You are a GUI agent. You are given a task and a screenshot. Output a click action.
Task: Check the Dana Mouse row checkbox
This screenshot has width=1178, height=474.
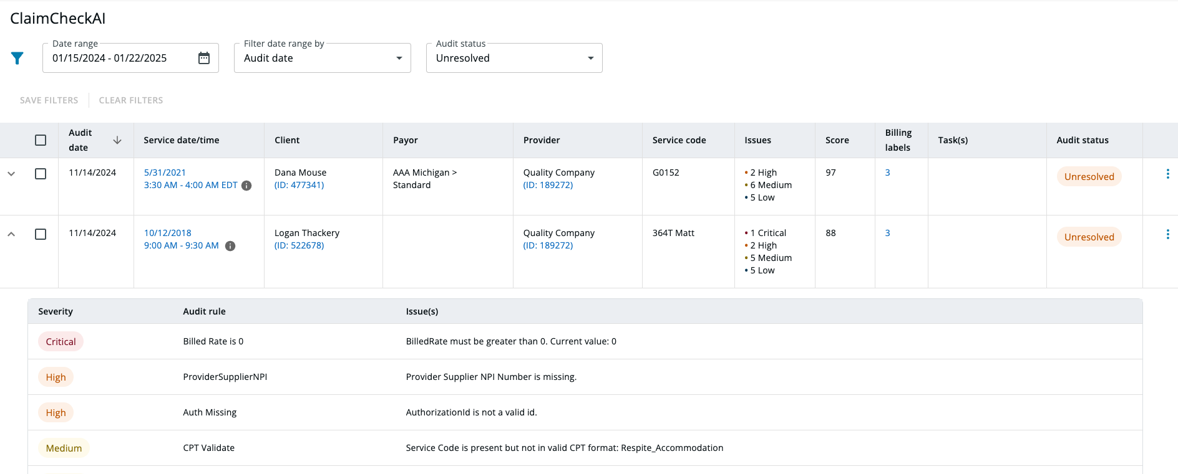tap(41, 174)
